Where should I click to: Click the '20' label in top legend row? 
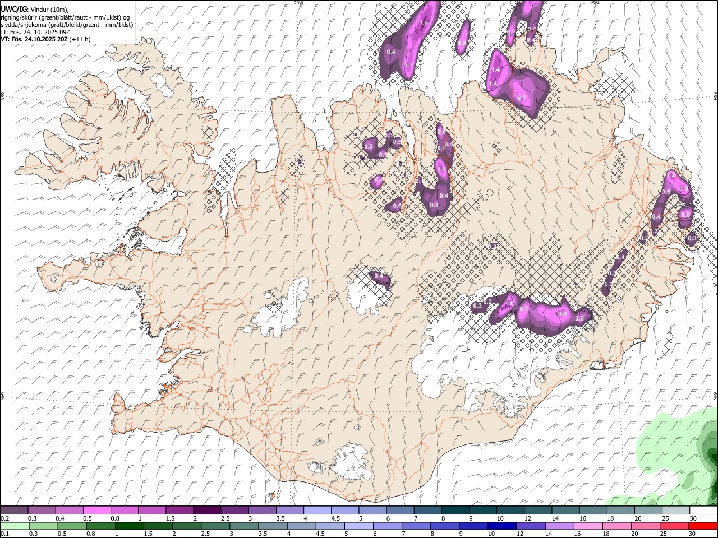pyautogui.click(x=638, y=518)
